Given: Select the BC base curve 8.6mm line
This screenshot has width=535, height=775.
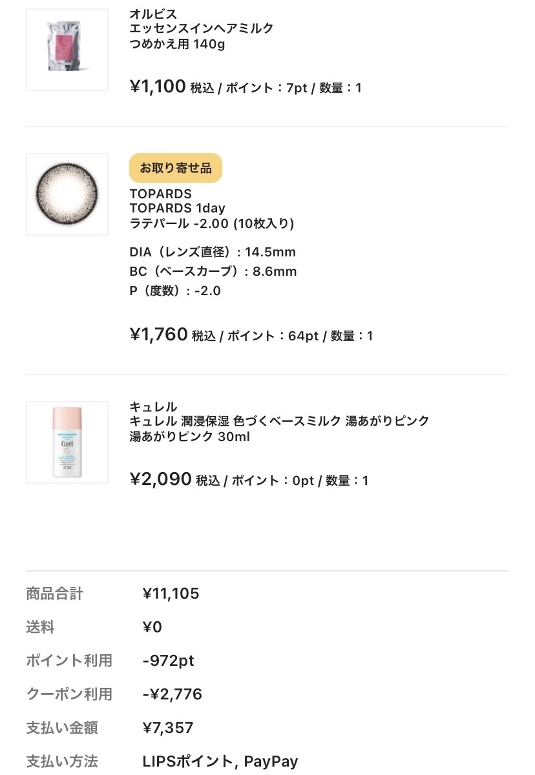Looking at the screenshot, I should (x=213, y=271).
